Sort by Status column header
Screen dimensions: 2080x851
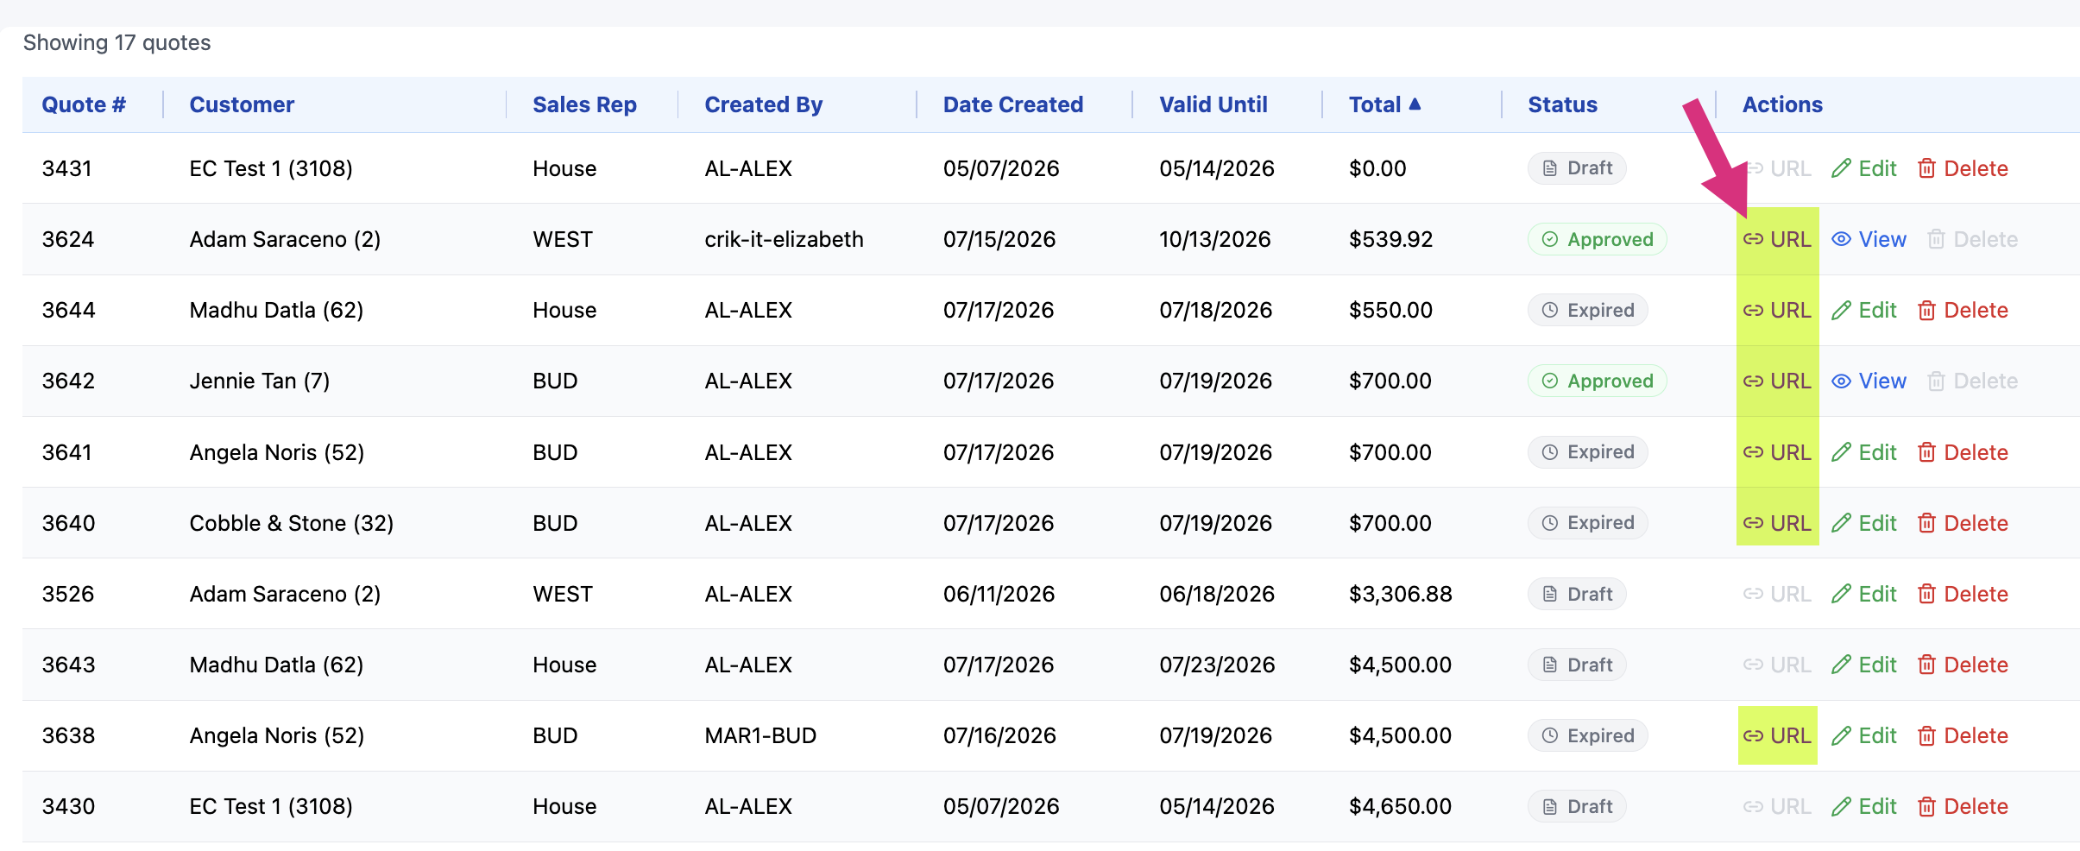tap(1562, 105)
